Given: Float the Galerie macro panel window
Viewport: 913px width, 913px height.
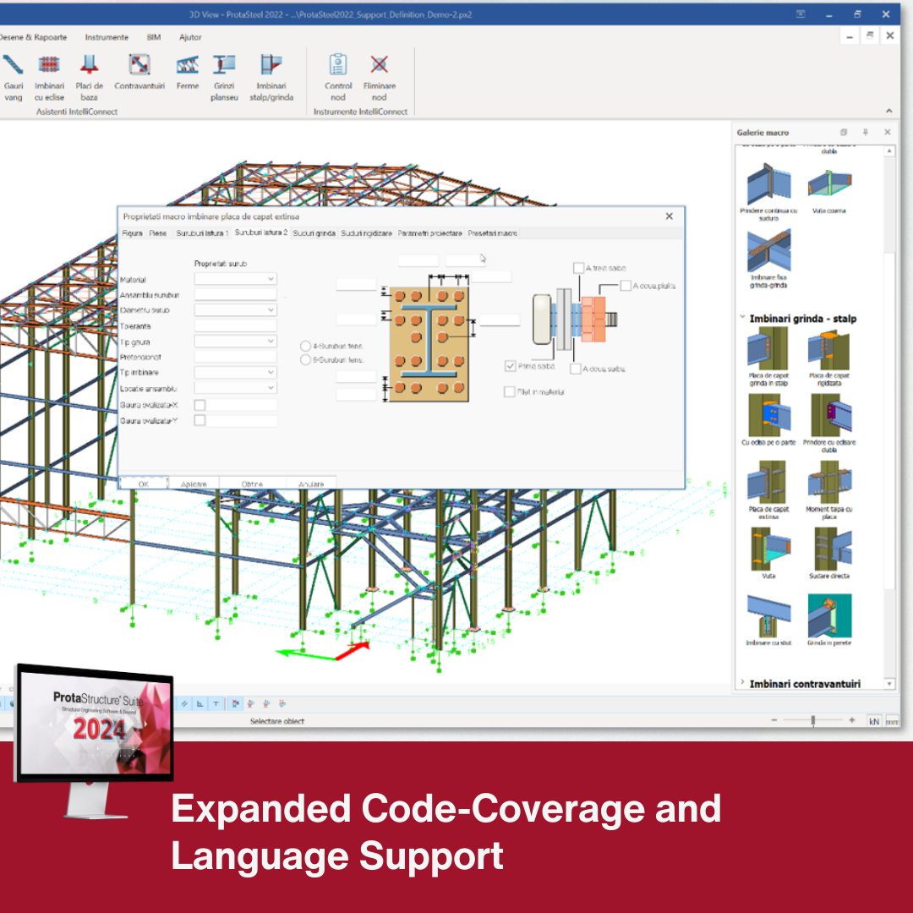Looking at the screenshot, I should (x=844, y=132).
